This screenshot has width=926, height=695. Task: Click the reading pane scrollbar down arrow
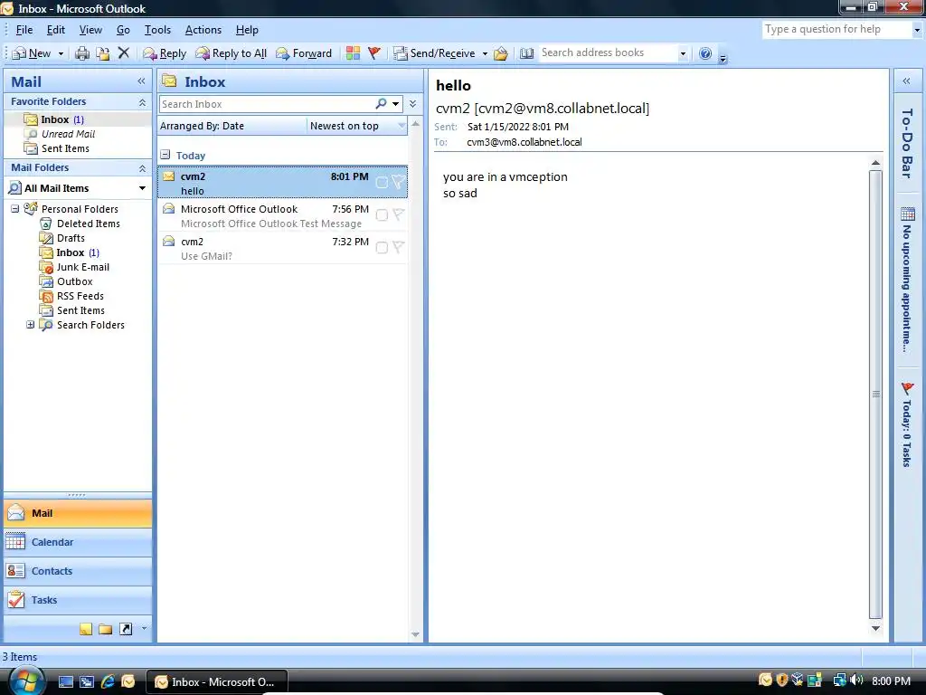[x=875, y=628]
